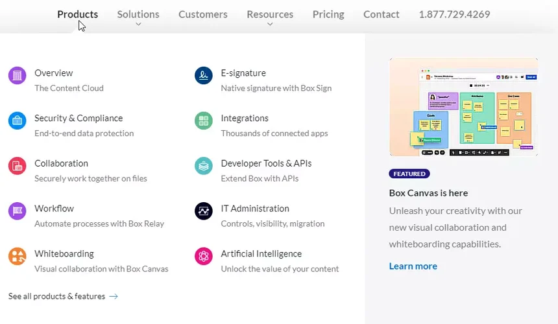The width and height of the screenshot is (558, 324).
Task: Open the Solutions navigation menu
Action: coord(138,14)
